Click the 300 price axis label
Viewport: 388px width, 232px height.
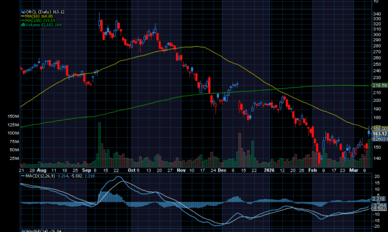coord(377,35)
